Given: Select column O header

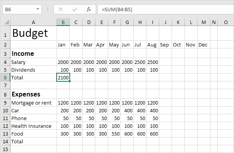Looking at the screenshot, I should tap(225, 22).
